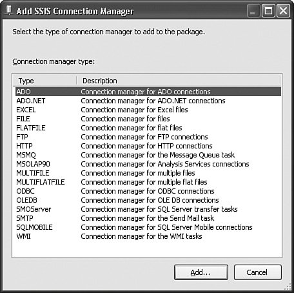
Task: Pick the MULTIFLATFILE connection type
Action: 148,182
